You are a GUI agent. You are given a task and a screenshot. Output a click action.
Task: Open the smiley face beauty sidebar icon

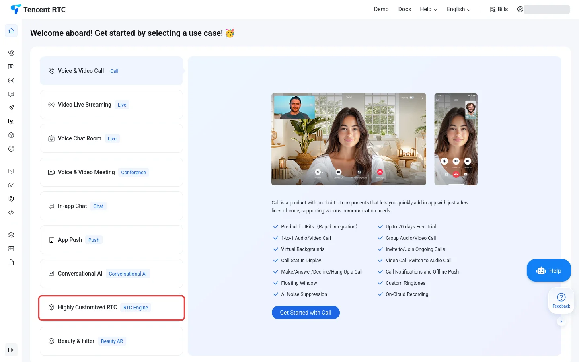[11, 149]
